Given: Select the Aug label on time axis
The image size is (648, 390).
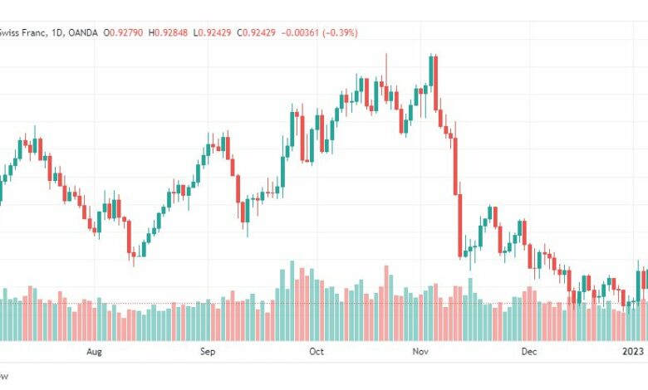Looking at the screenshot, I should (x=94, y=352).
